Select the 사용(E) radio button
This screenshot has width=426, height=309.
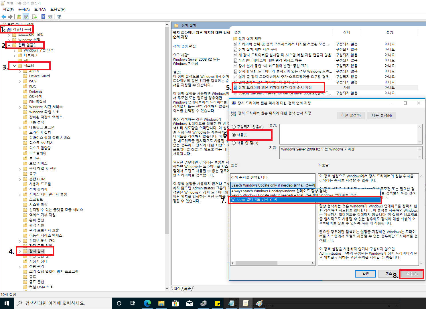(x=234, y=135)
